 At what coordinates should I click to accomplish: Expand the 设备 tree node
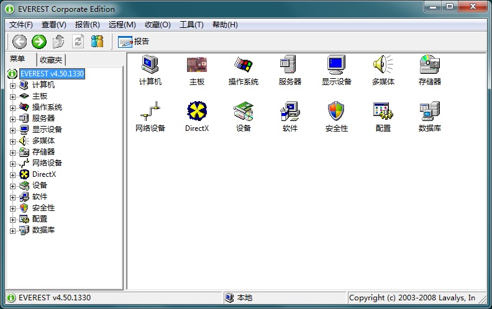[x=12, y=187]
